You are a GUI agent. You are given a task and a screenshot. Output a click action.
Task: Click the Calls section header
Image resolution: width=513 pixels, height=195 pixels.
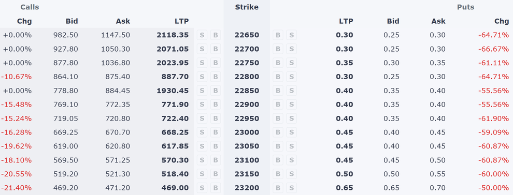pos(30,7)
